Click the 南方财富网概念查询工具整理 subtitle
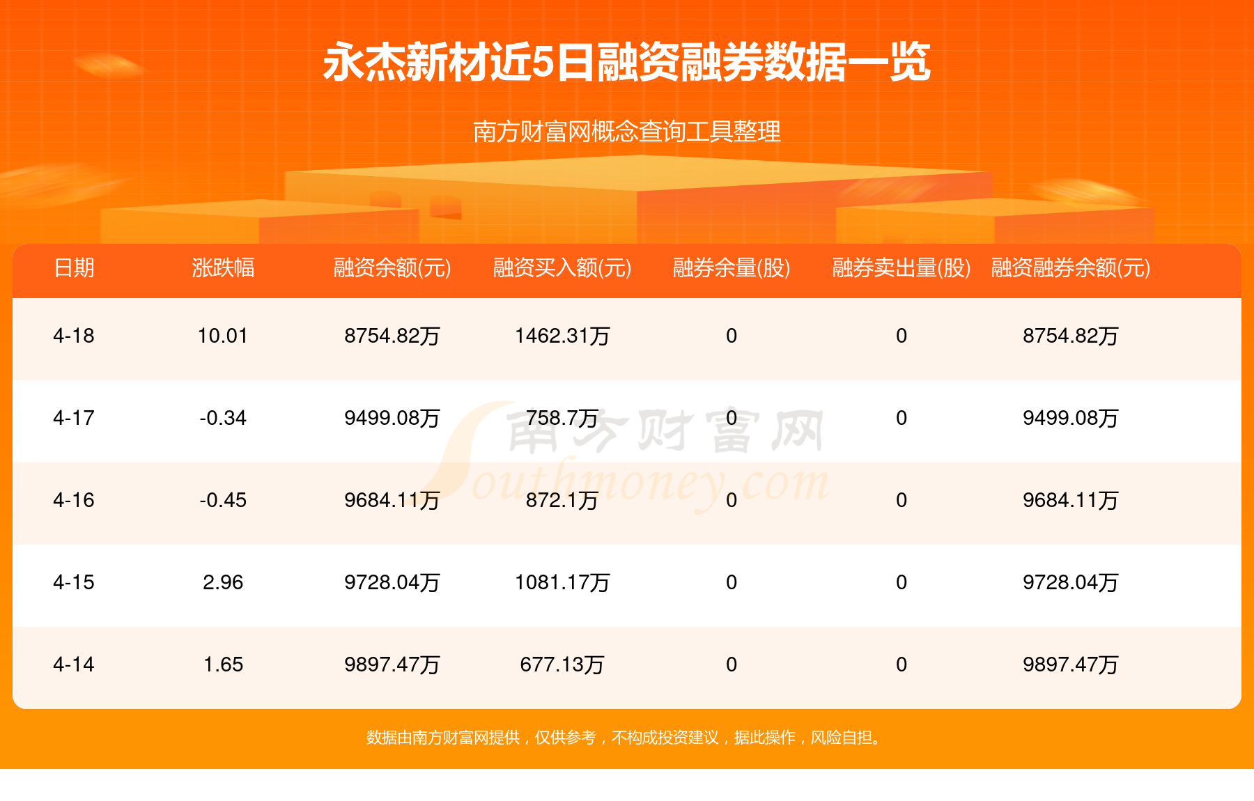The height and width of the screenshot is (801, 1254). coord(626,129)
